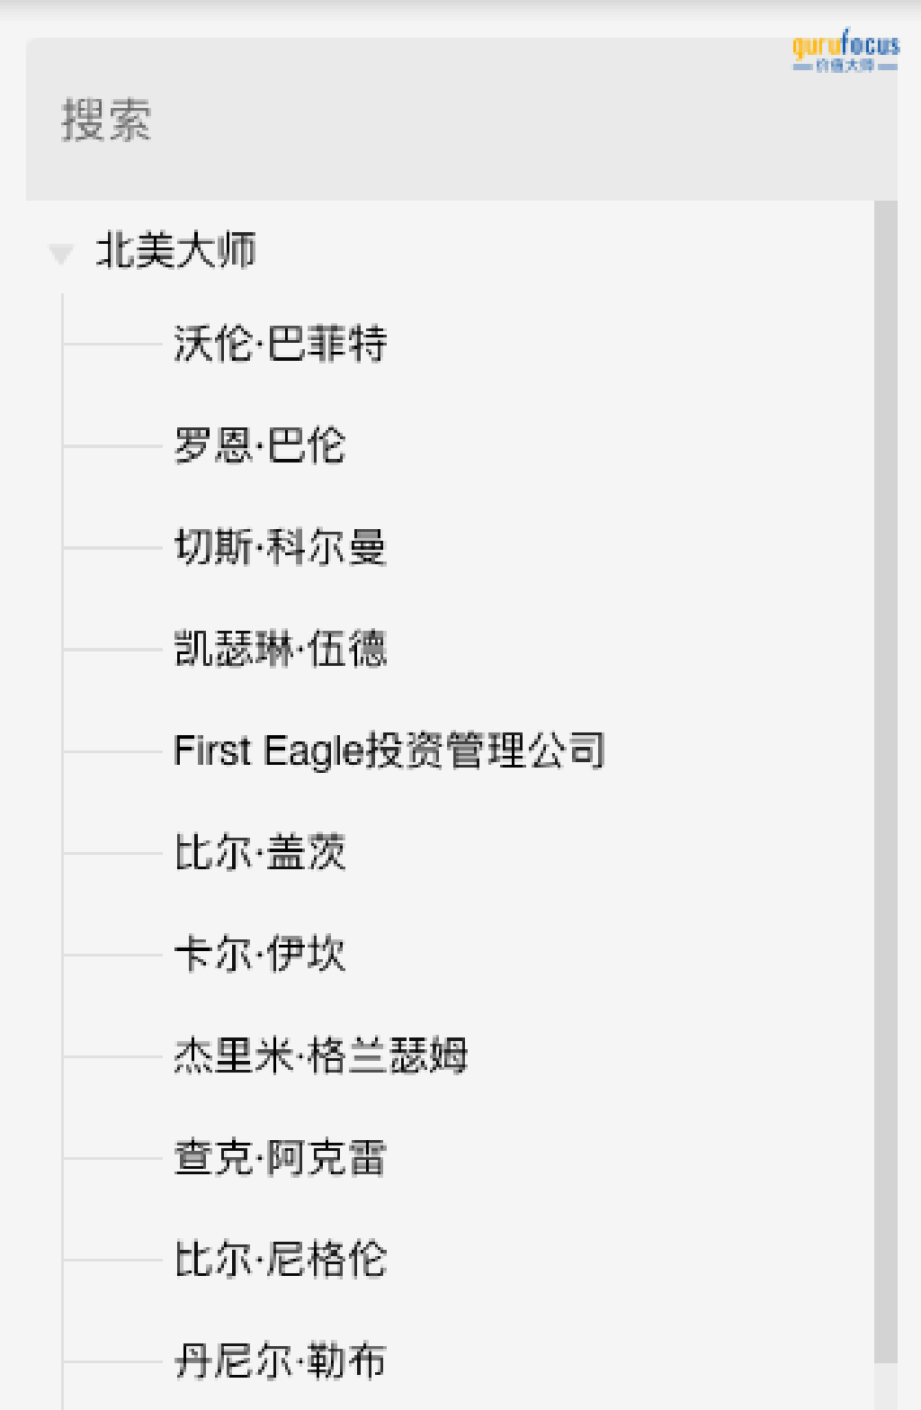Viewport: 921px width, 1410px height.
Task: Click the gray search header bar
Action: pyautogui.click(x=461, y=120)
